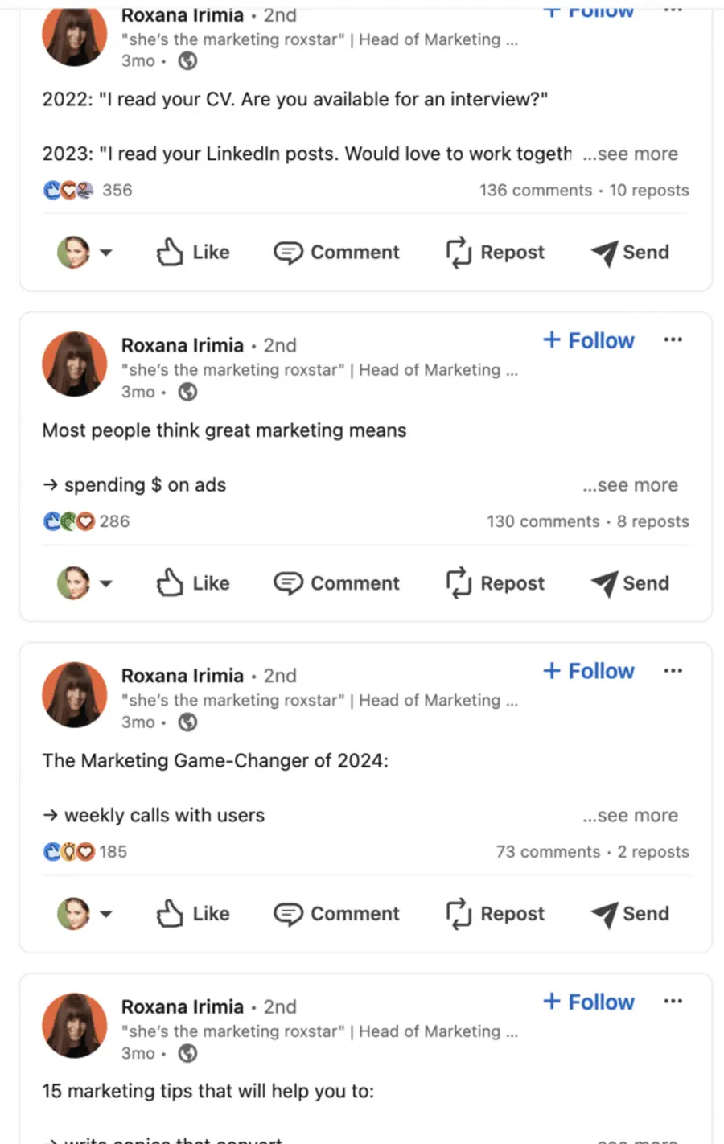Click see more on the marketing spending post
The width and height of the screenshot is (724, 1144).
coord(631,485)
